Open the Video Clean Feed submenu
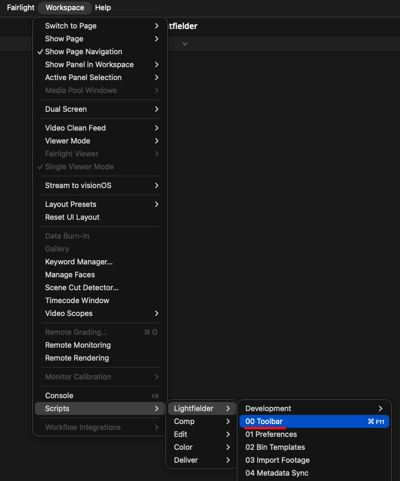 coord(100,128)
